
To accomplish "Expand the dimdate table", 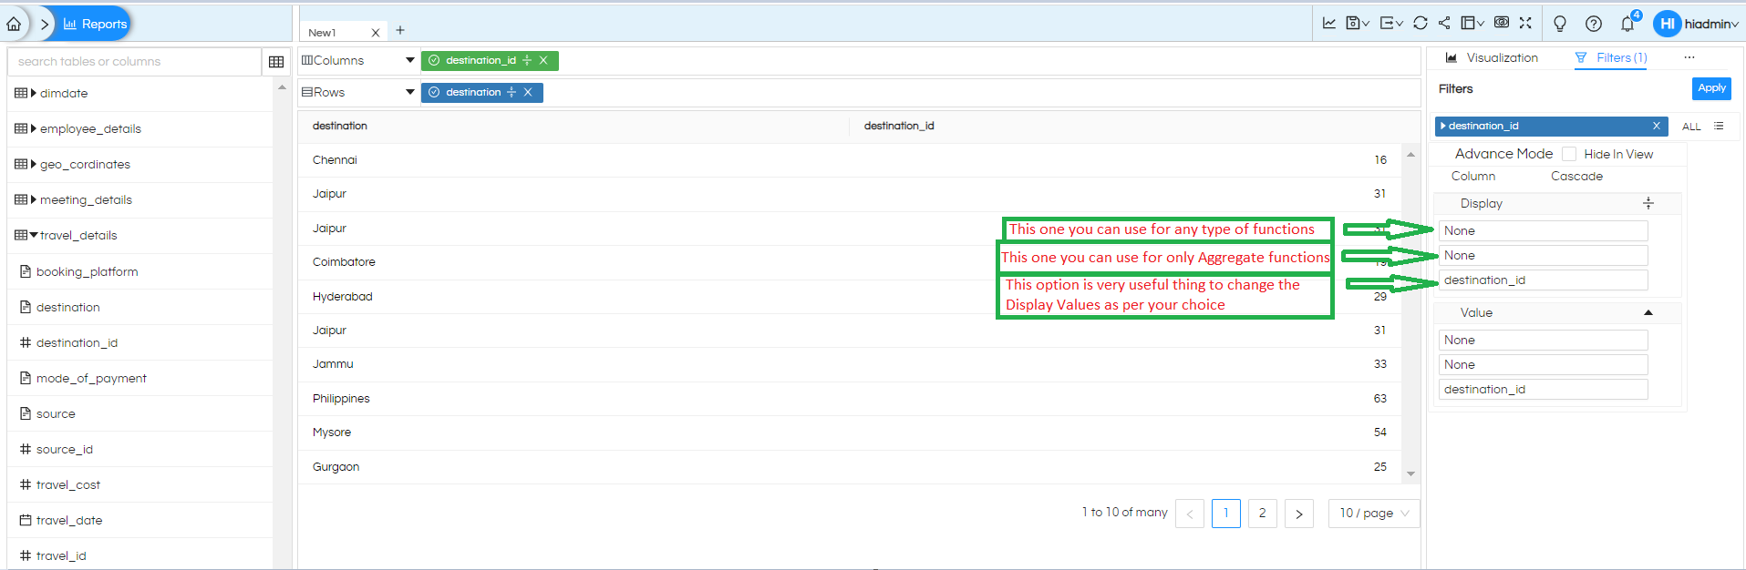I will click(x=34, y=93).
